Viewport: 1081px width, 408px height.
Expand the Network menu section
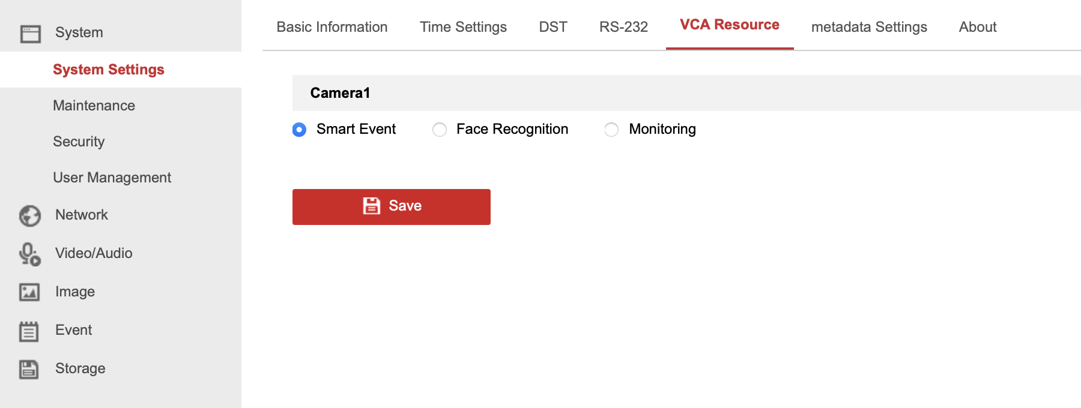(x=82, y=215)
